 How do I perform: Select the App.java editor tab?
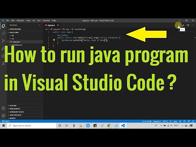(x=52, y=25)
